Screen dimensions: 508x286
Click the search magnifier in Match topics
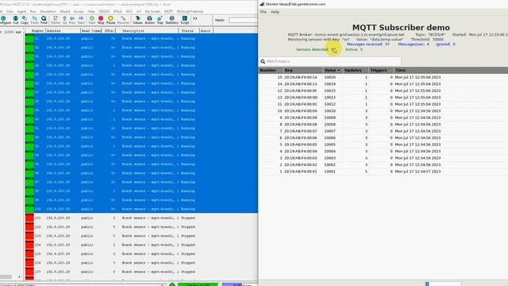[x=263, y=61]
